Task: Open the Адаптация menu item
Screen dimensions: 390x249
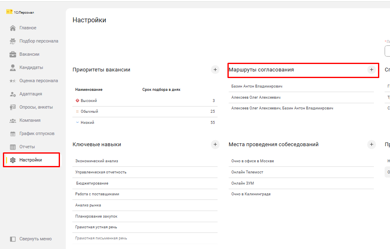Action: 31,94
